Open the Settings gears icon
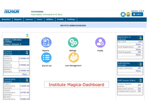Screen dimensions: 147x110 click(x=73, y=42)
